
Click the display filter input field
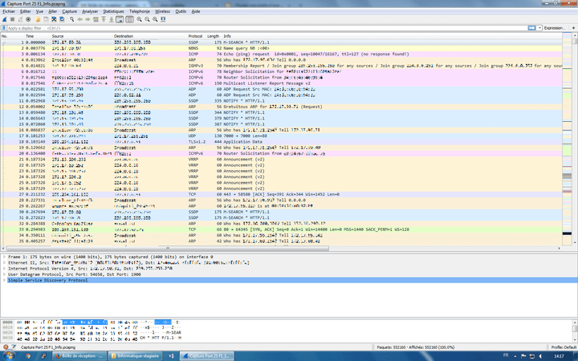click(x=241, y=28)
